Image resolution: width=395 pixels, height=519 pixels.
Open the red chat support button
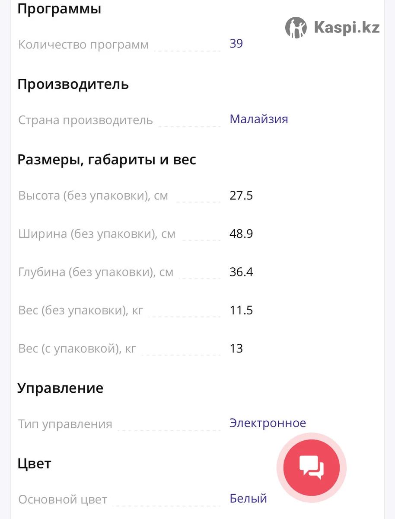point(312,467)
